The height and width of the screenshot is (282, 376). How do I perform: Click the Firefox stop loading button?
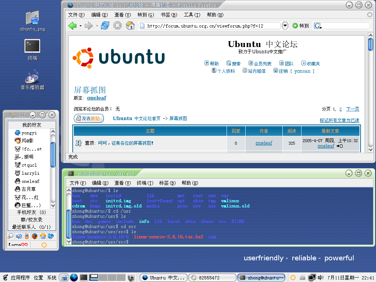click(117, 25)
